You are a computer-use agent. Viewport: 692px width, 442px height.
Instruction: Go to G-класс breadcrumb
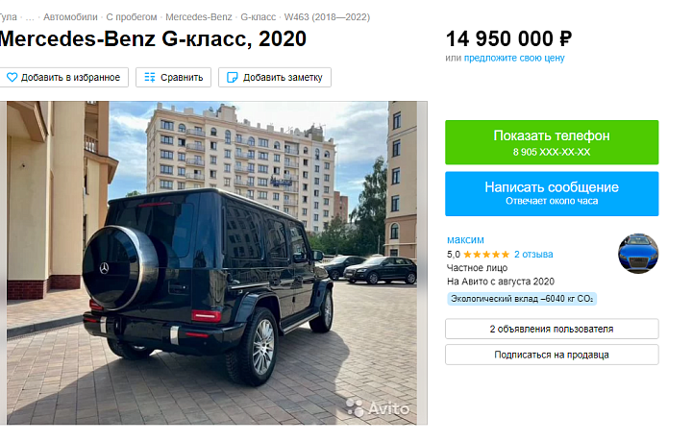[258, 17]
